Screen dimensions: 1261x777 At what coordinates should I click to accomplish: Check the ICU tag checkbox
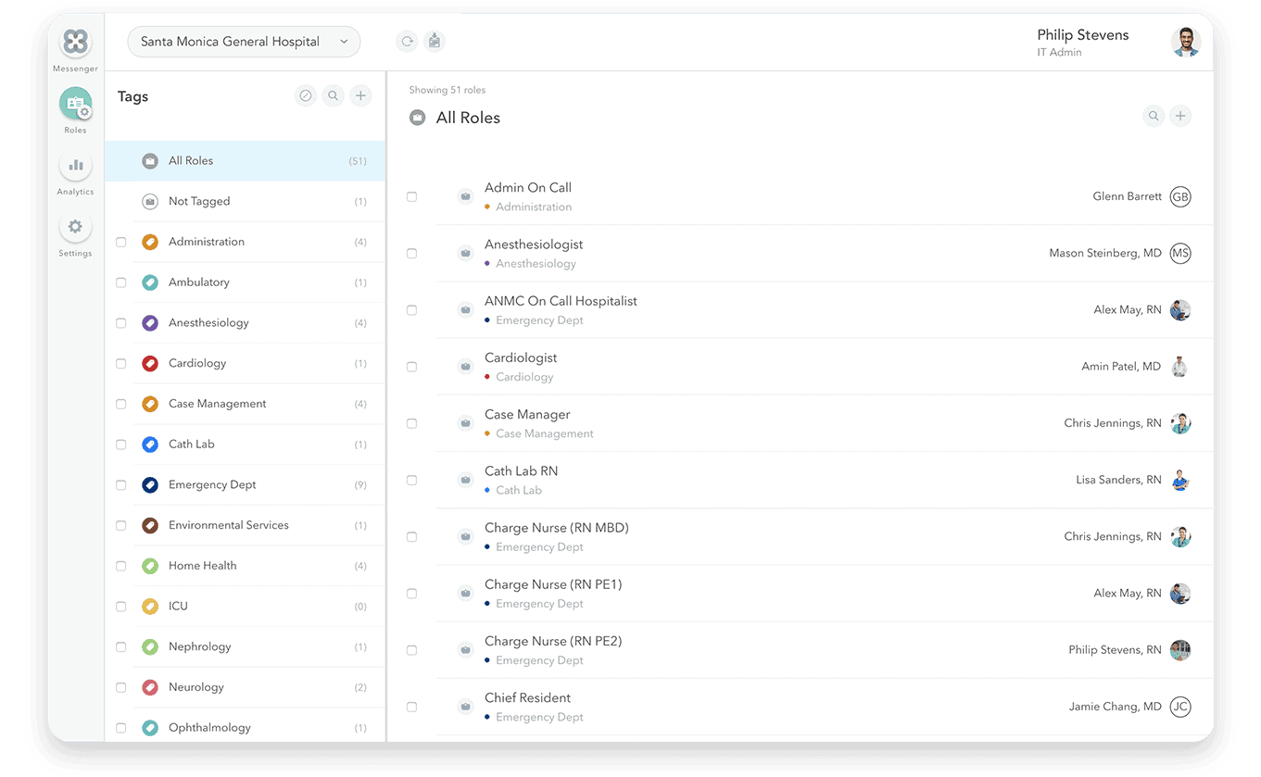121,607
